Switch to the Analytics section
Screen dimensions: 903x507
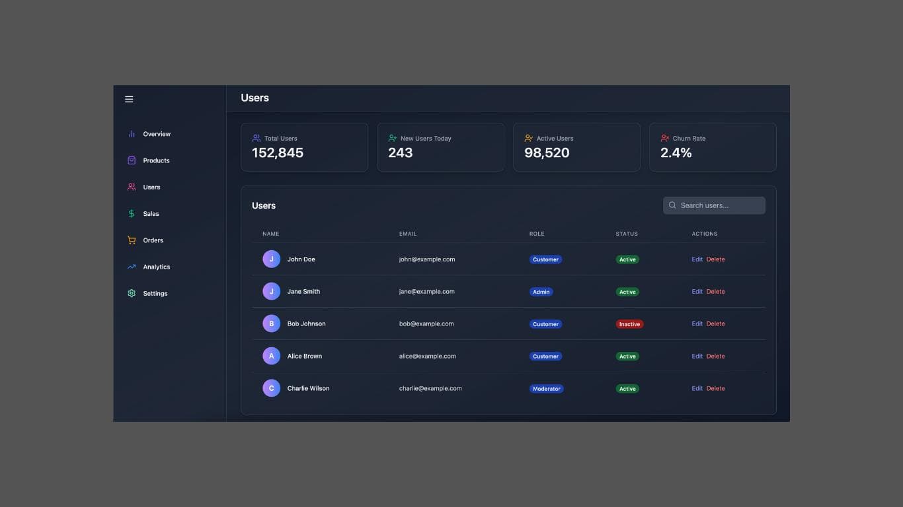156,267
